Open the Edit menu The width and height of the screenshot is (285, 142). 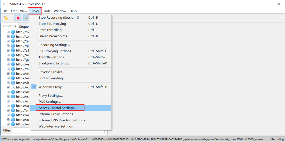(14, 11)
